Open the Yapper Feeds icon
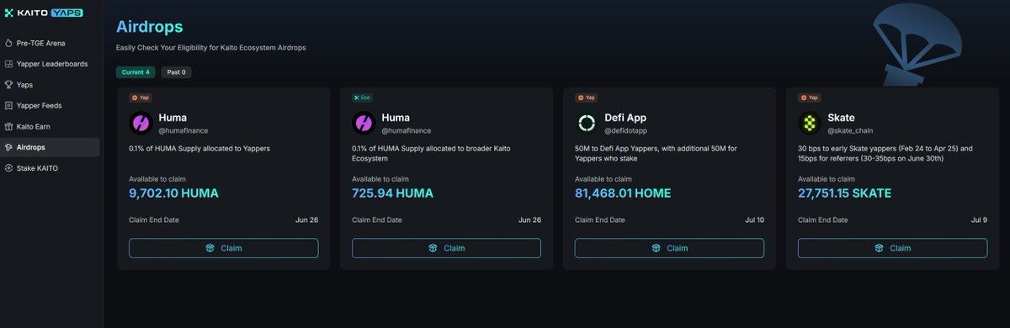The height and width of the screenshot is (328, 1010). tap(8, 106)
